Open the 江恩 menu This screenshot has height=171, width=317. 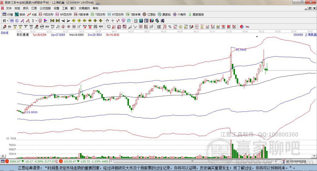tap(34, 8)
